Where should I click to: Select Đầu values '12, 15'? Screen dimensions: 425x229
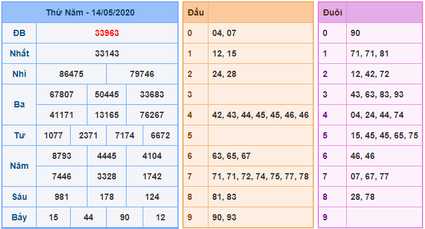pyautogui.click(x=224, y=53)
